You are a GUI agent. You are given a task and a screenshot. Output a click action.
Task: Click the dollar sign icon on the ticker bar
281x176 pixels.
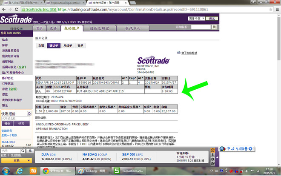[213, 155]
